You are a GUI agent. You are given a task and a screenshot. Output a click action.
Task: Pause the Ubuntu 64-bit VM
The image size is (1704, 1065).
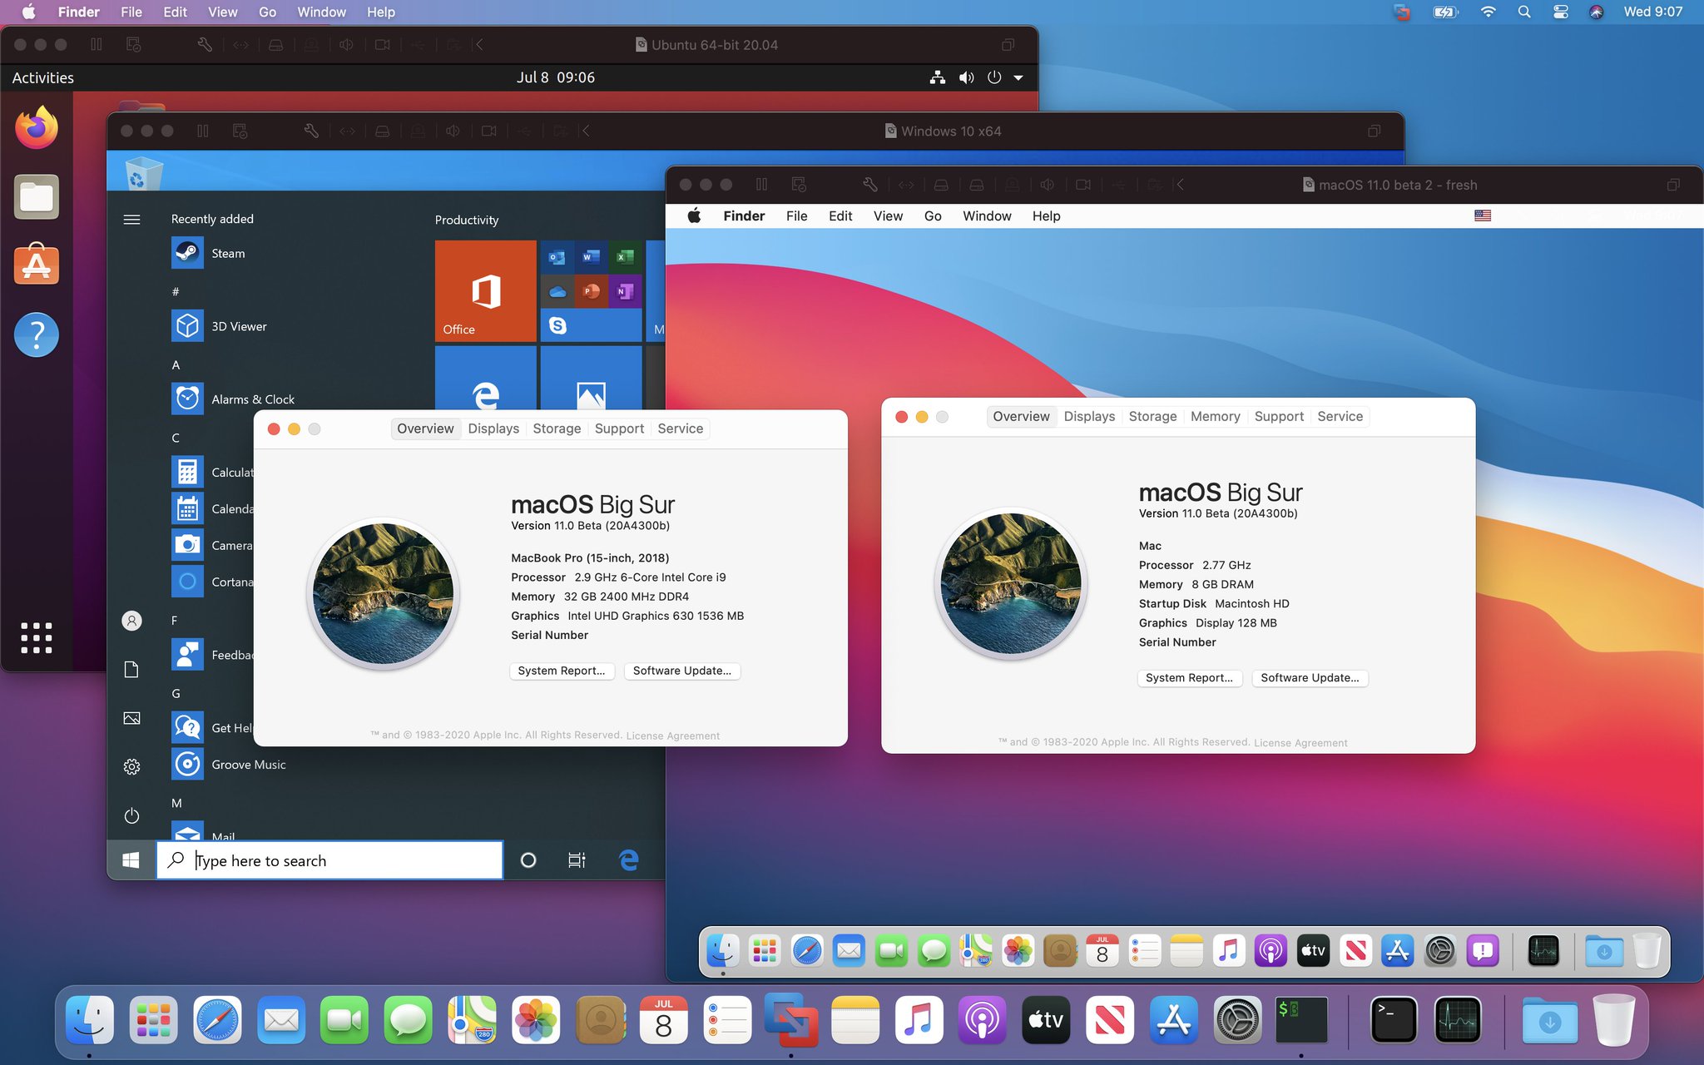tap(97, 45)
